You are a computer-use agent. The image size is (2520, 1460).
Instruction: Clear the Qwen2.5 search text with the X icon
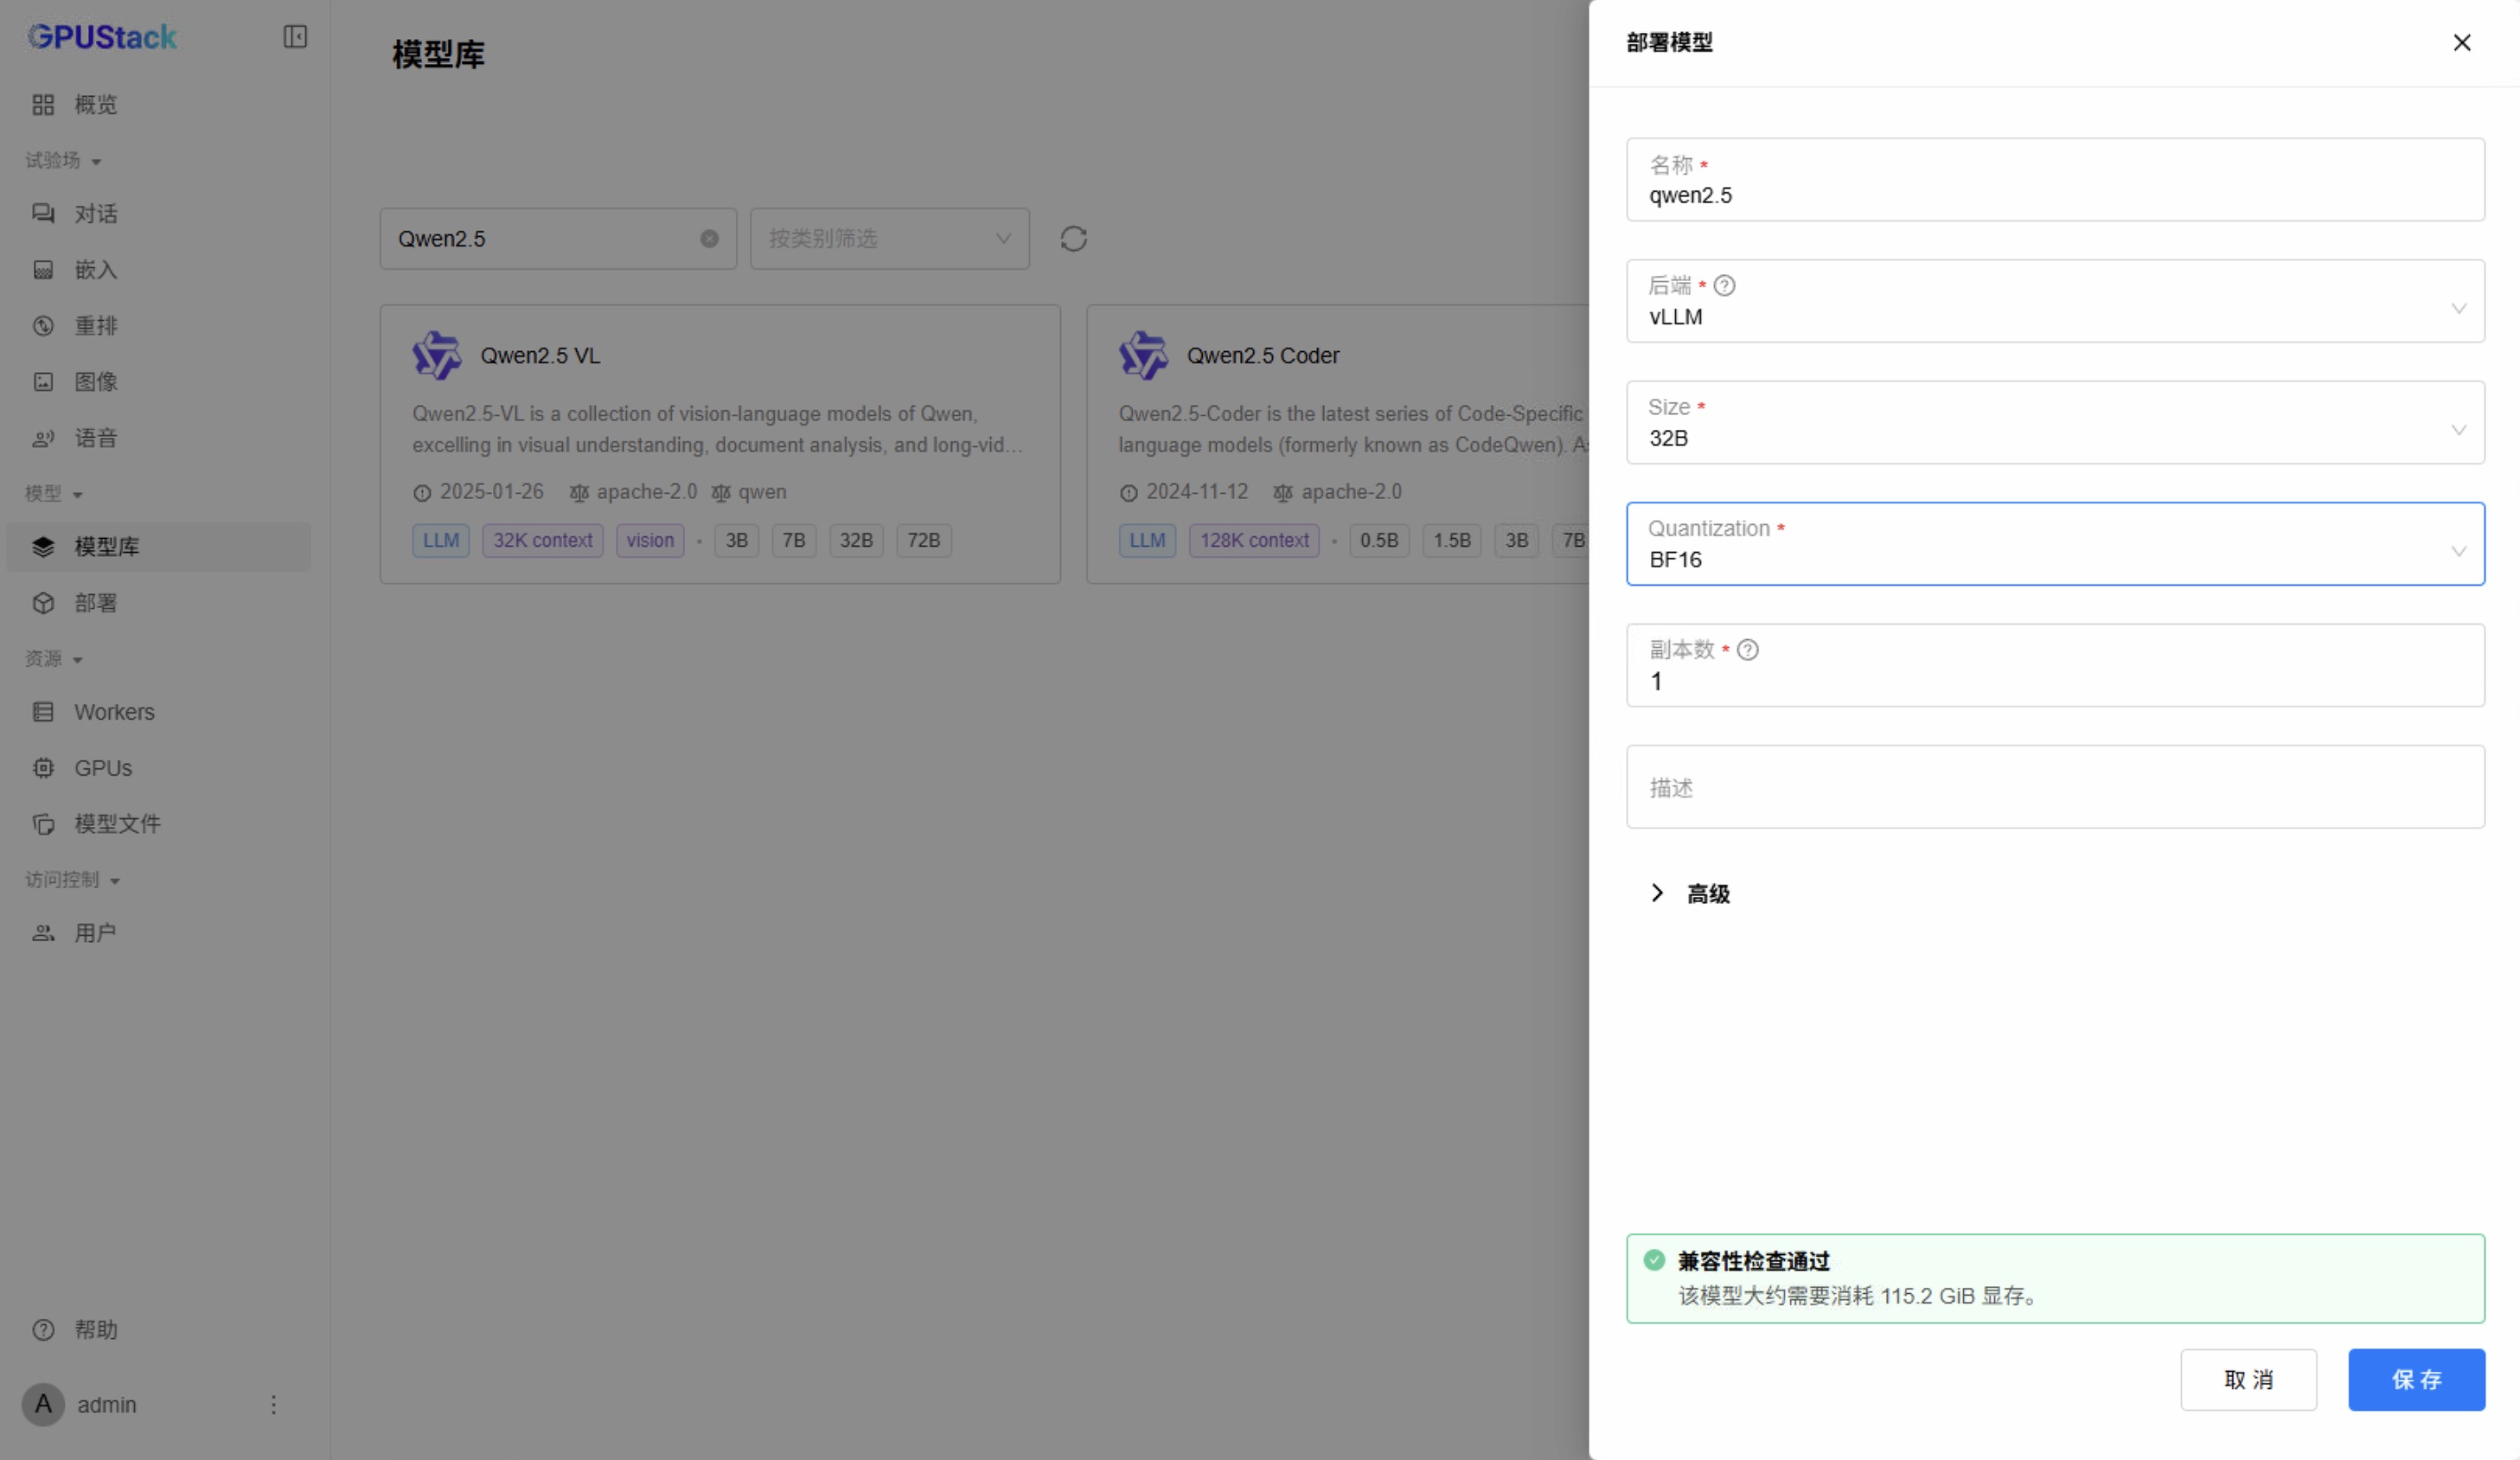coord(709,239)
